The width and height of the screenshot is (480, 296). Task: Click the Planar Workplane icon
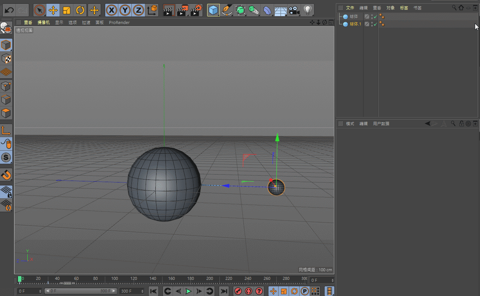pos(6,205)
